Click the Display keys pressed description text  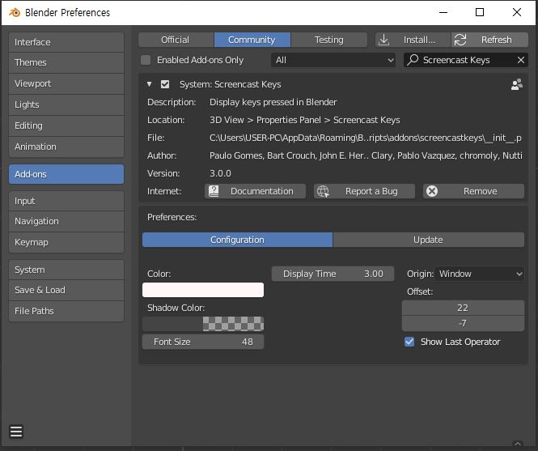[x=273, y=102]
